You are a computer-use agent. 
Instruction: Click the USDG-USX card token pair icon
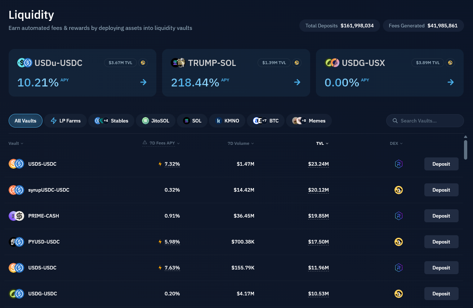(332, 63)
